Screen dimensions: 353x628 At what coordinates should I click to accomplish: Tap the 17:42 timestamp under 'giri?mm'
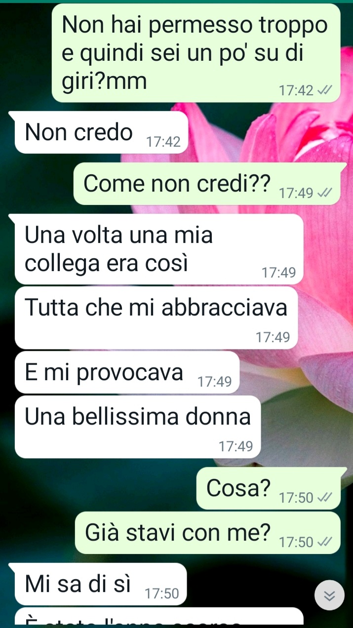(x=296, y=91)
